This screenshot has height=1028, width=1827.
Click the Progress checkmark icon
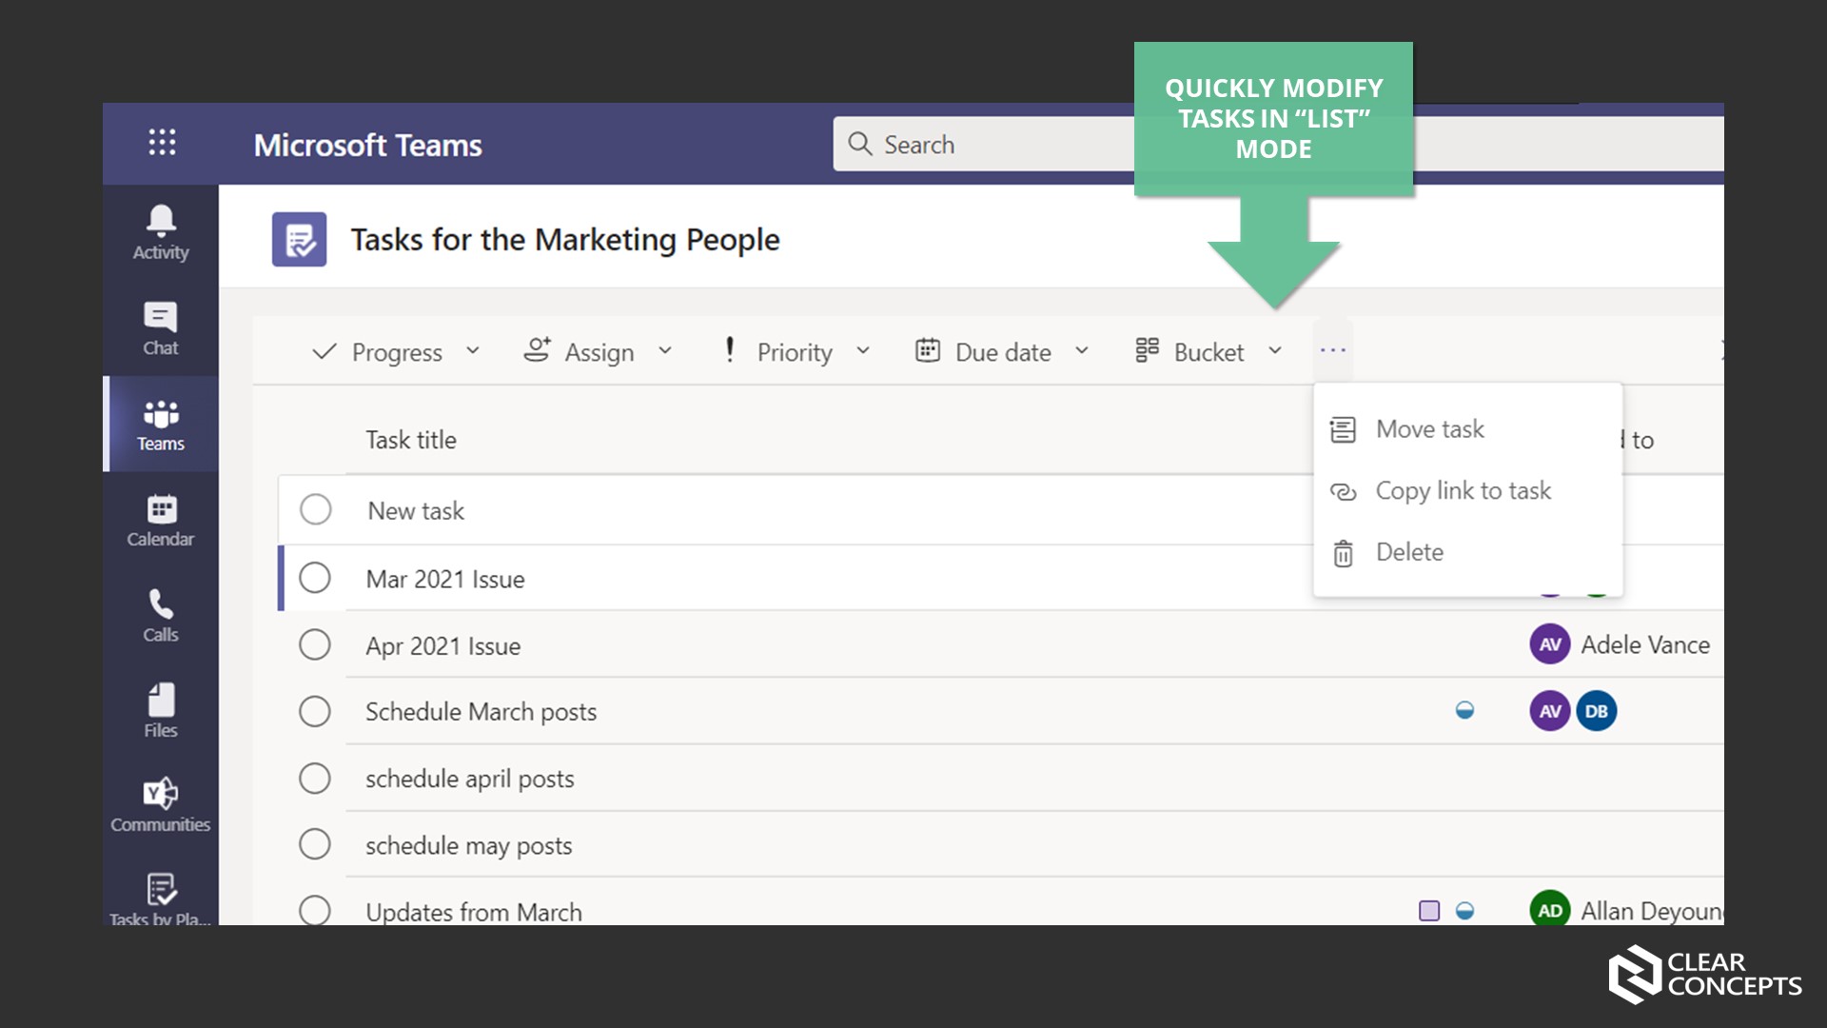tap(324, 351)
